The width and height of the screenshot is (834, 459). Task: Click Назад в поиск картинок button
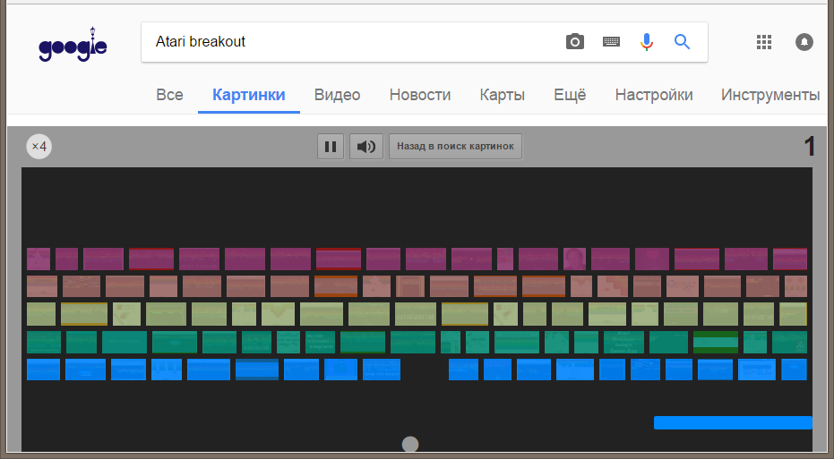click(455, 146)
